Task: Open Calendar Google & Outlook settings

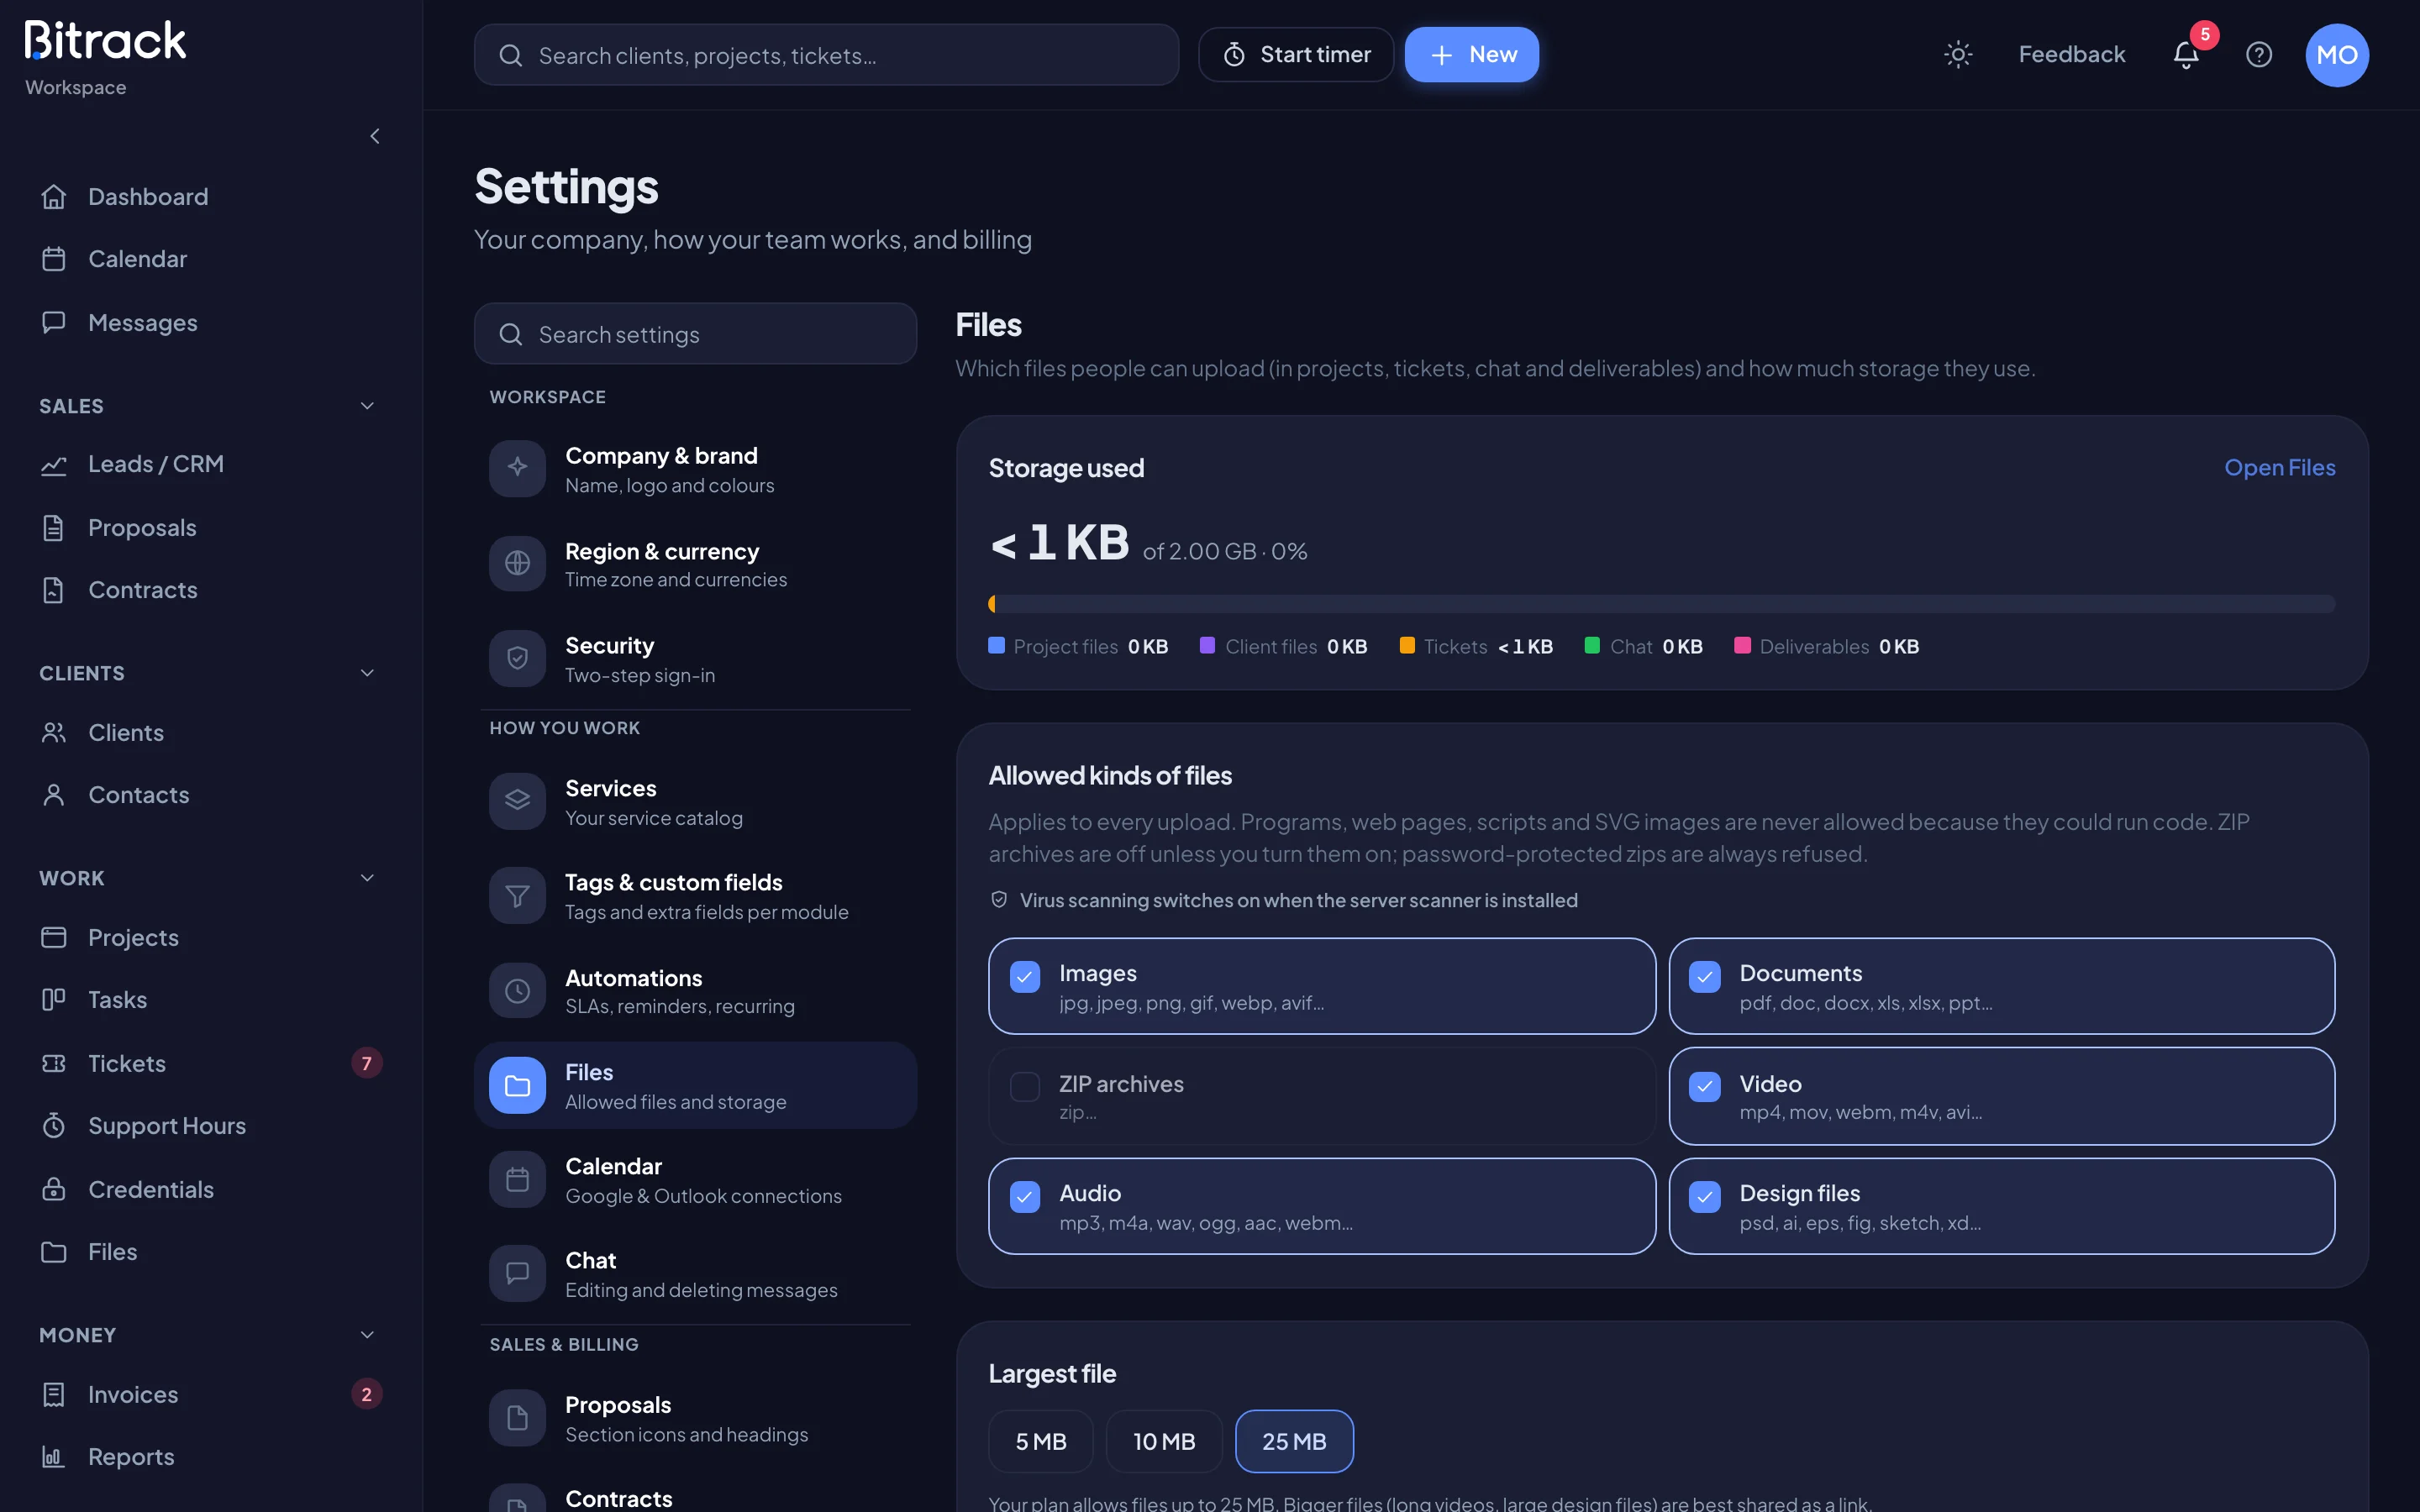Action: click(x=695, y=1180)
